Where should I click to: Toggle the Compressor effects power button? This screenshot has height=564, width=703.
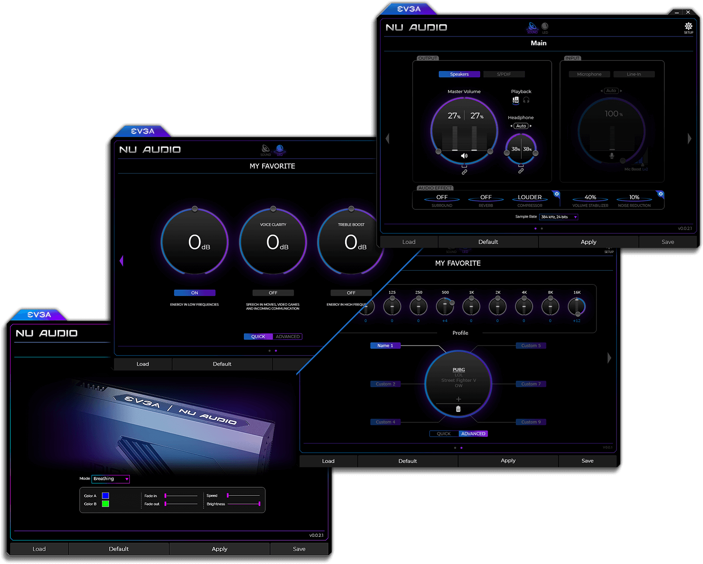[557, 194]
